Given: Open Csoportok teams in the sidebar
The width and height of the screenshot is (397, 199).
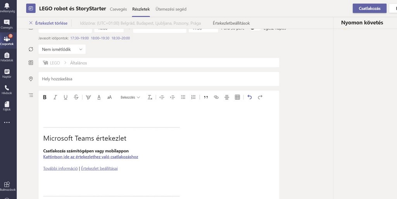Looking at the screenshot, I should tap(7, 40).
